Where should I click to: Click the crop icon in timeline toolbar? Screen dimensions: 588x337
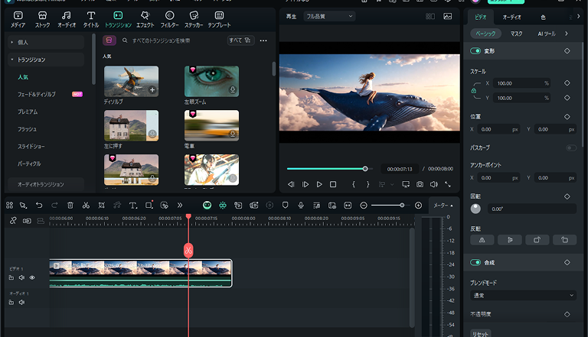[102, 206]
